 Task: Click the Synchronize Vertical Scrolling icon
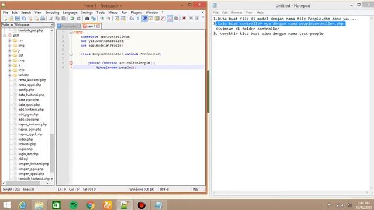[x=117, y=19]
